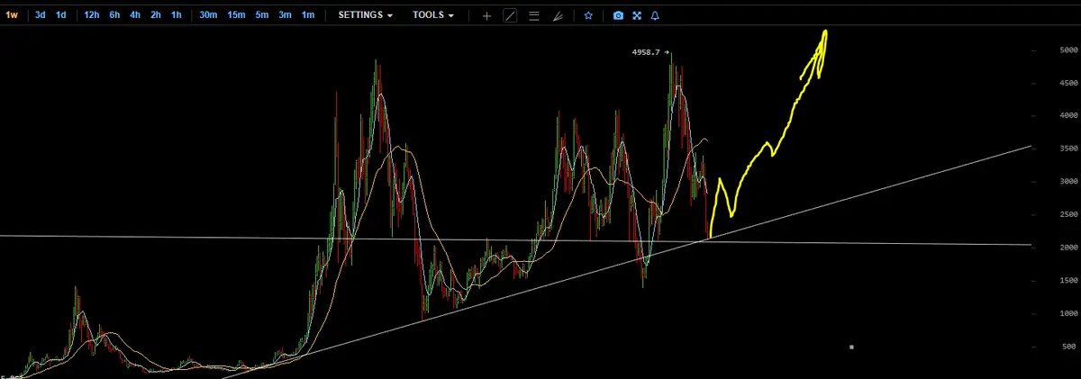Set chart to 3m candles
The image size is (1081, 379).
285,15
